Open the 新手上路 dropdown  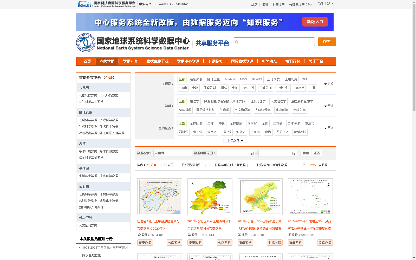[x=326, y=4]
